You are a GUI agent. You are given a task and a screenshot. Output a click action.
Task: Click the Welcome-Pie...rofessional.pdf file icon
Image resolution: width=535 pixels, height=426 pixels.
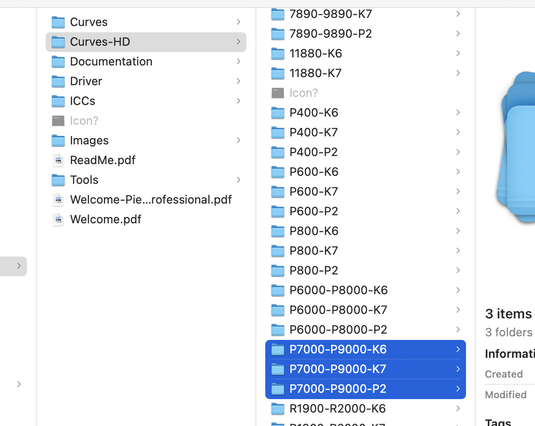(x=58, y=200)
